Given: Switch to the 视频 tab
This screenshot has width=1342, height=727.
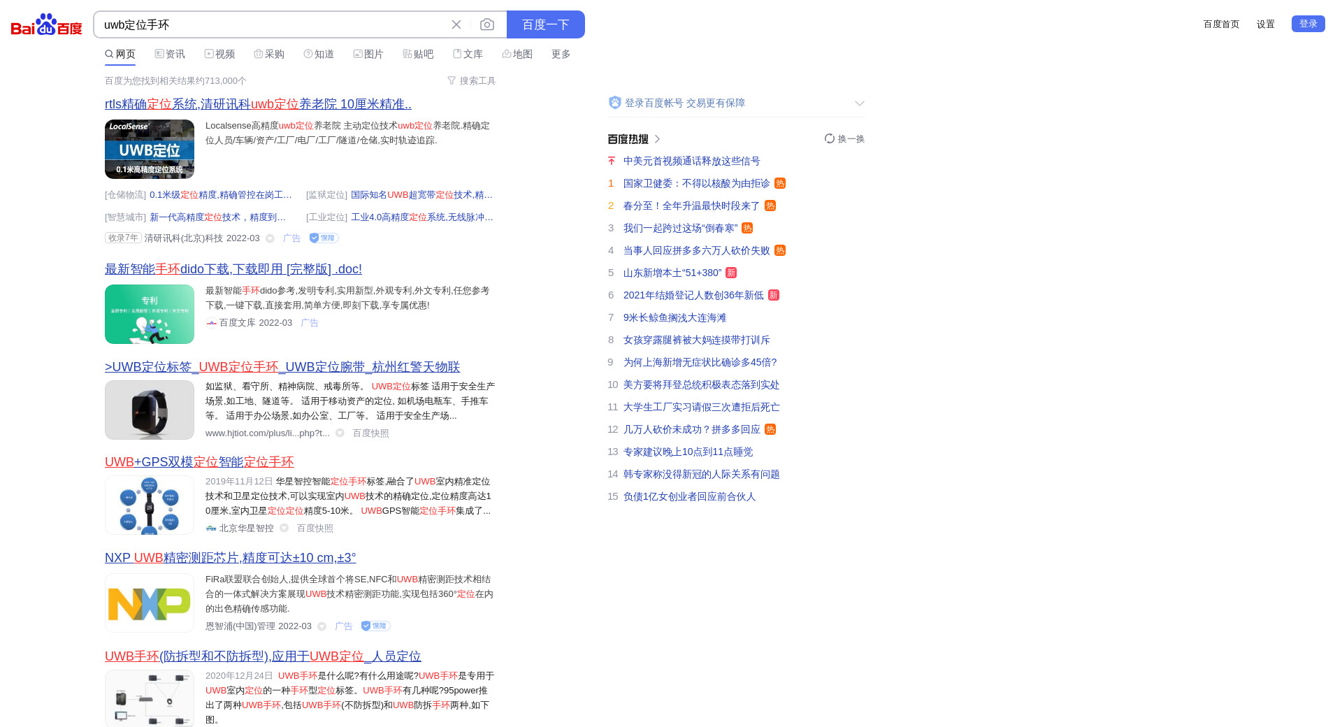Looking at the screenshot, I should pos(219,55).
